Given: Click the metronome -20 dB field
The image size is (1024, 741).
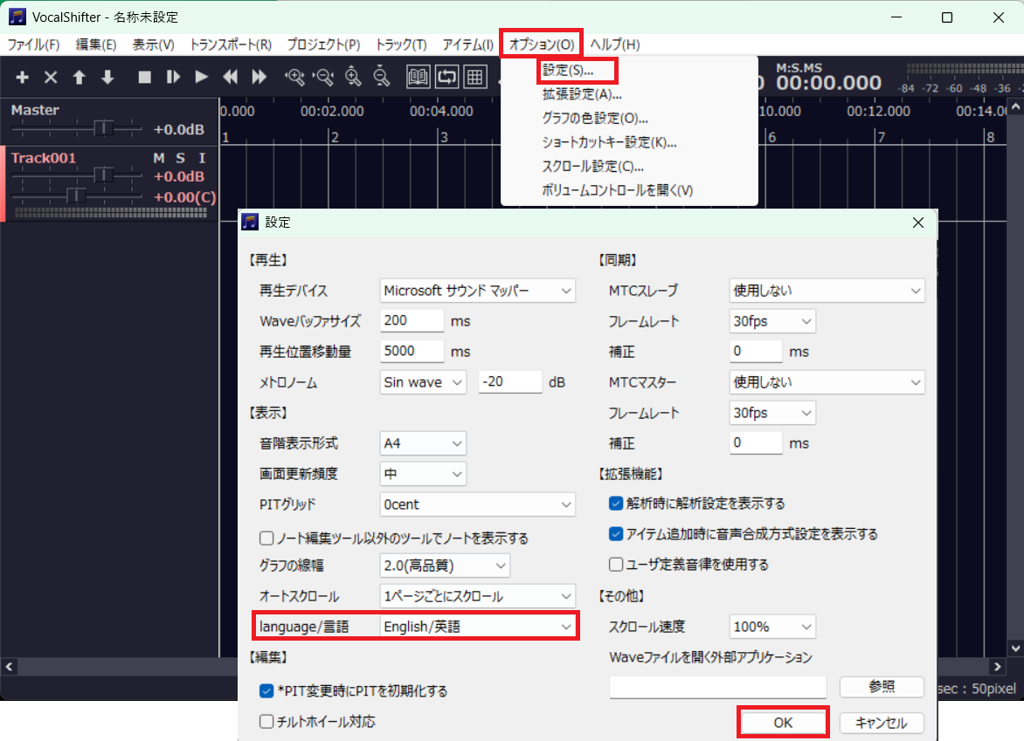Looking at the screenshot, I should [x=510, y=382].
